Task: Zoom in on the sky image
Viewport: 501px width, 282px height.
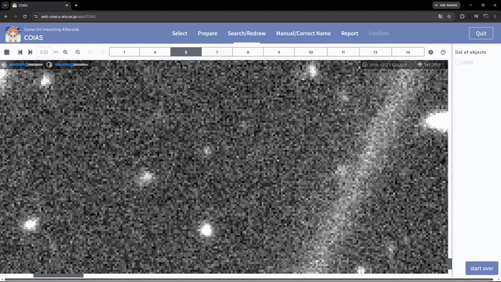Action: pos(65,52)
